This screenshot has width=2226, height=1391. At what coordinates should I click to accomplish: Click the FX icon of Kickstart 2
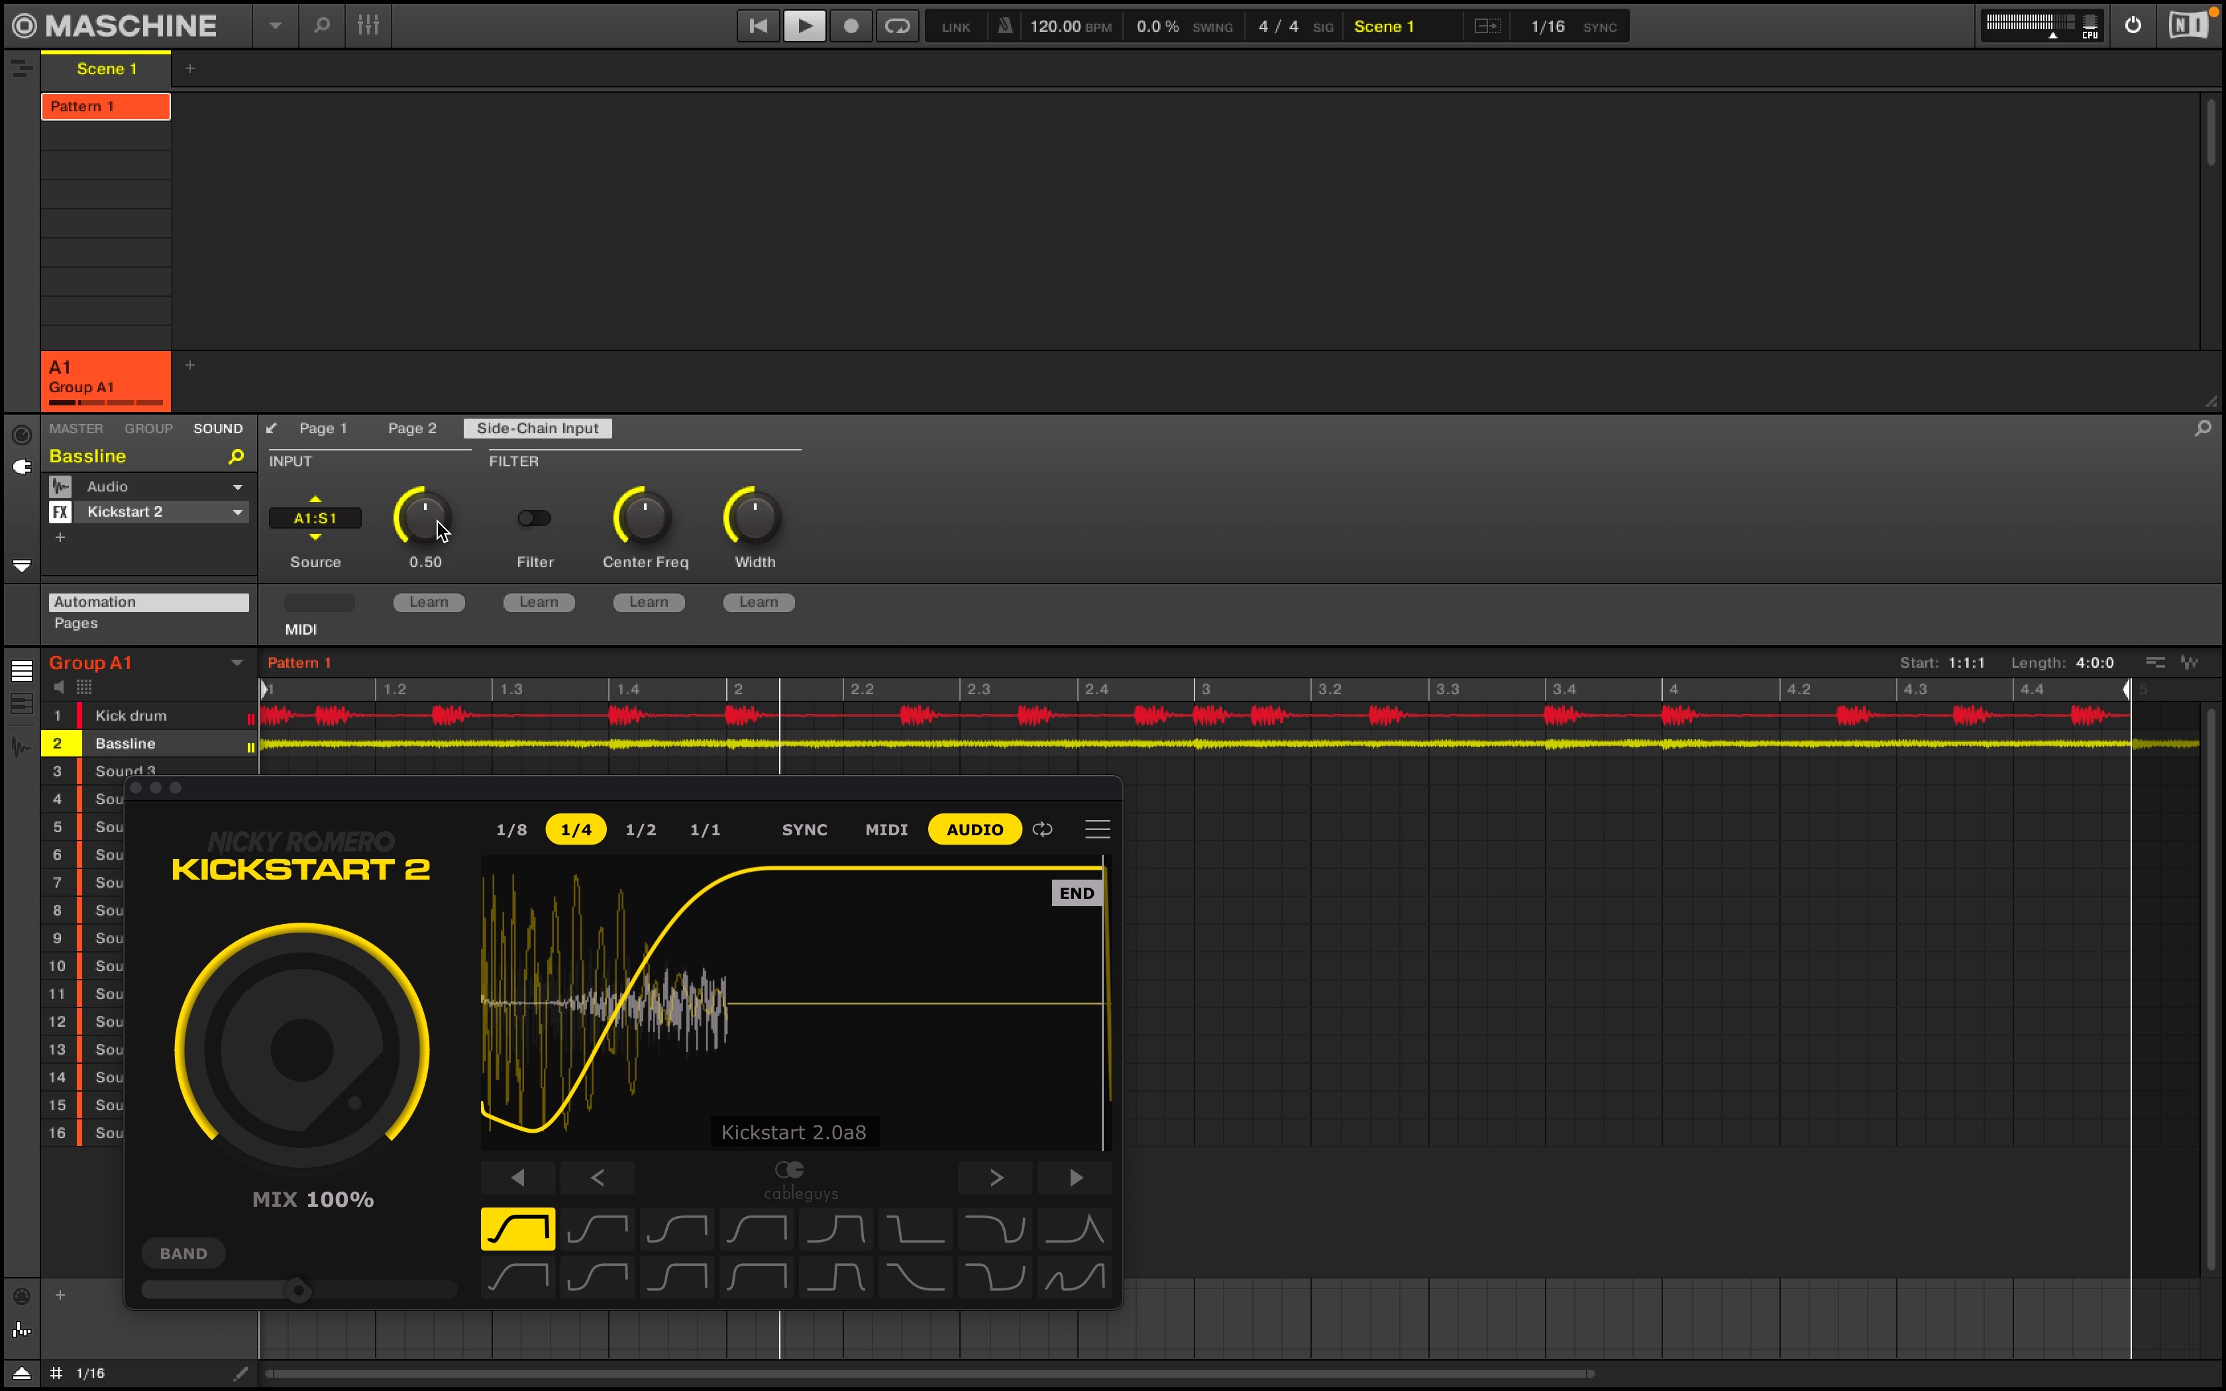(61, 513)
